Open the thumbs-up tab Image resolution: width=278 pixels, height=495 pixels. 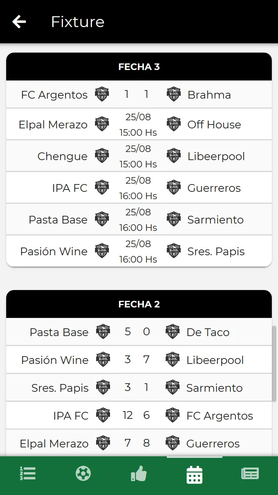tap(139, 473)
